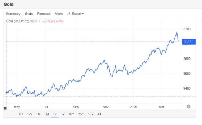
Task: Select the 6M time range
Action: click(x=47, y=114)
